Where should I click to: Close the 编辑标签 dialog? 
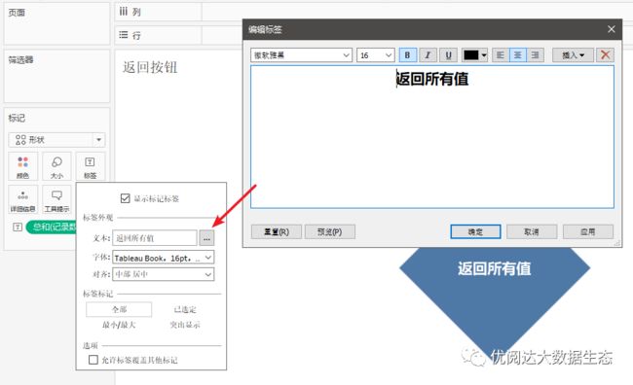pyautogui.click(x=612, y=29)
